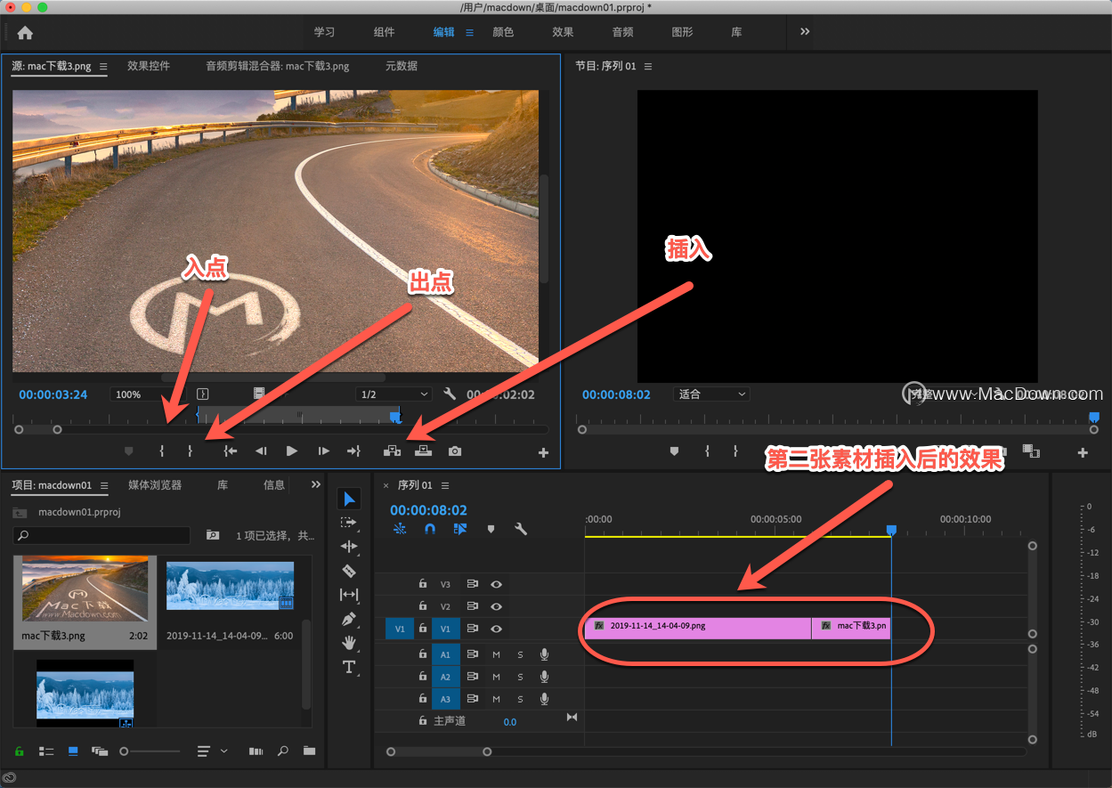Open the program monitor 适合 zoom dropdown
Viewport: 1112px width, 788px height.
tap(712, 394)
